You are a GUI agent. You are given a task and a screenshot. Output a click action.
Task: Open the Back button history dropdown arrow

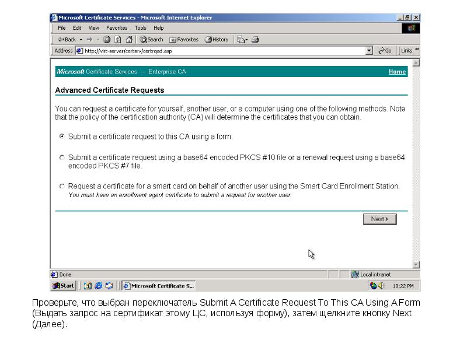tap(81, 40)
